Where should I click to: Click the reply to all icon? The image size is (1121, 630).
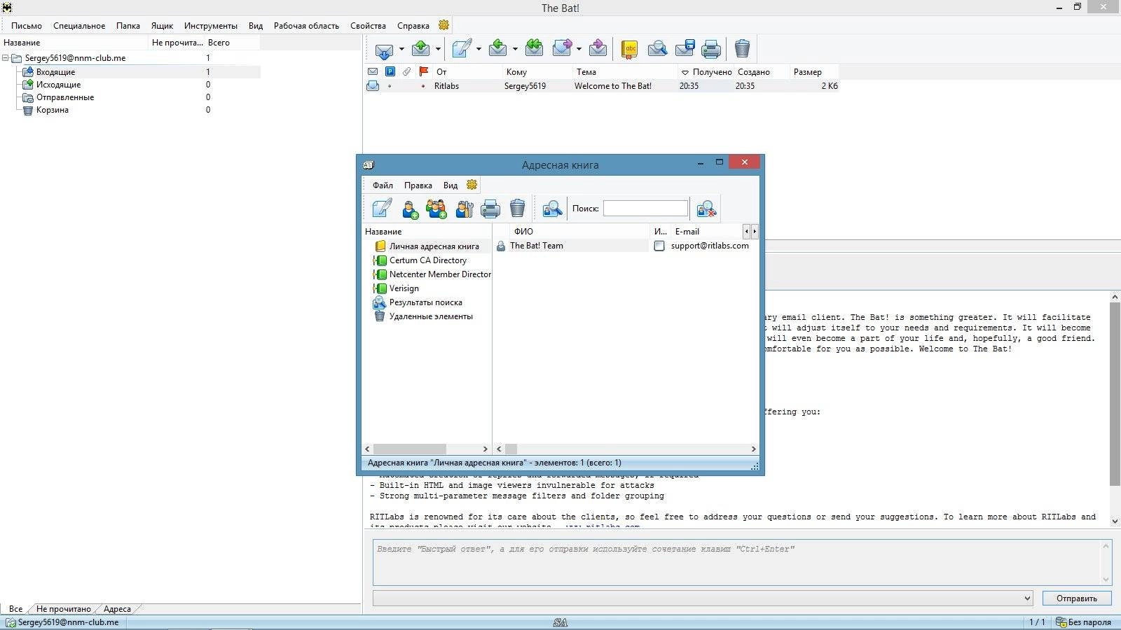535,49
